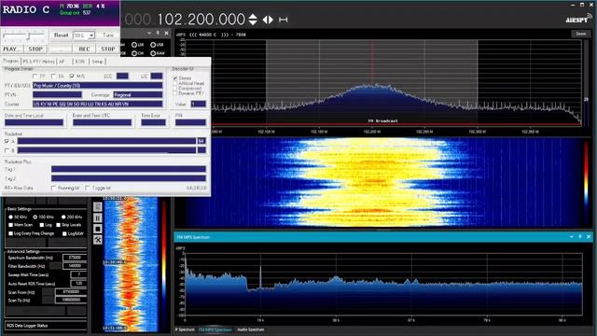This screenshot has width=597, height=336.
Task: Close the FM MPX Spectrum panel
Action: click(x=589, y=236)
